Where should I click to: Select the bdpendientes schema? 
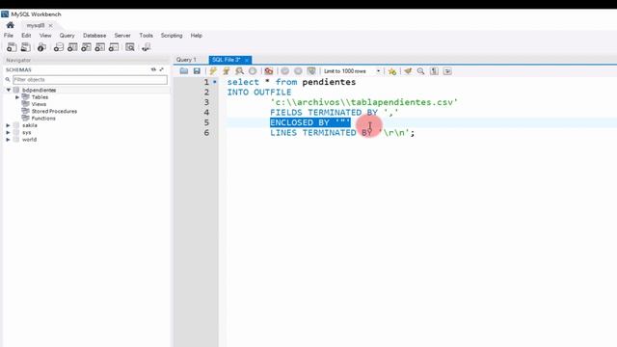pyautogui.click(x=39, y=90)
